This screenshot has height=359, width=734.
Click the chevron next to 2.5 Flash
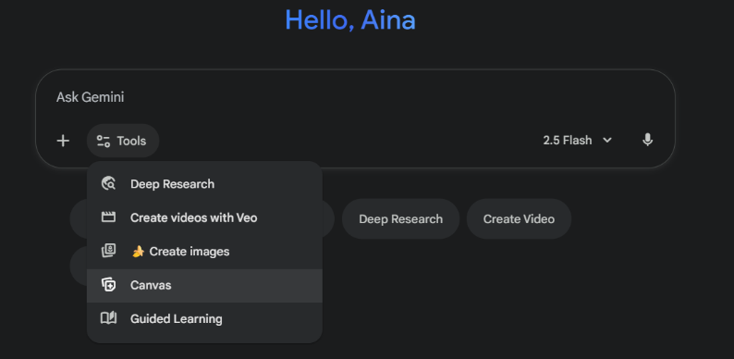click(607, 140)
